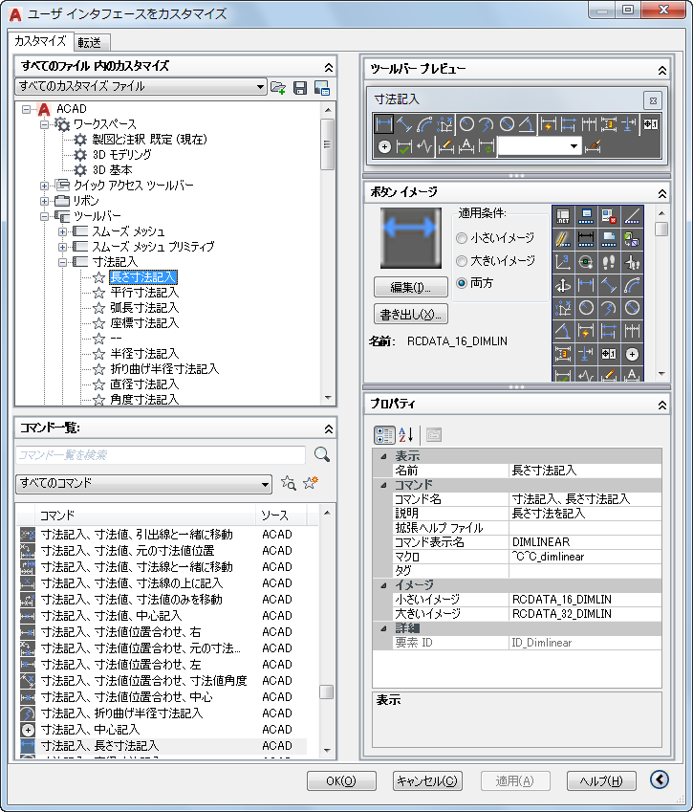This screenshot has width=693, height=812.
Task: Click the magnifier icon by command search
Action: pyautogui.click(x=322, y=454)
